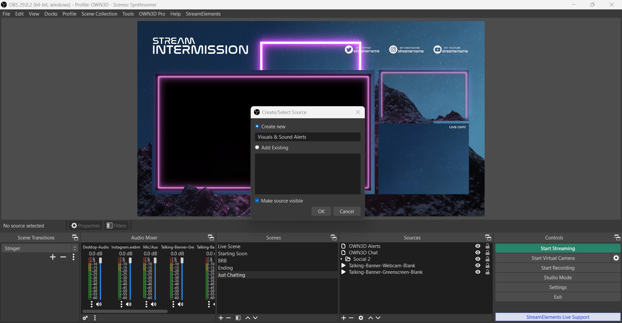Pop out the Scene Transitions dock
This screenshot has width=622, height=323.
[x=75, y=237]
